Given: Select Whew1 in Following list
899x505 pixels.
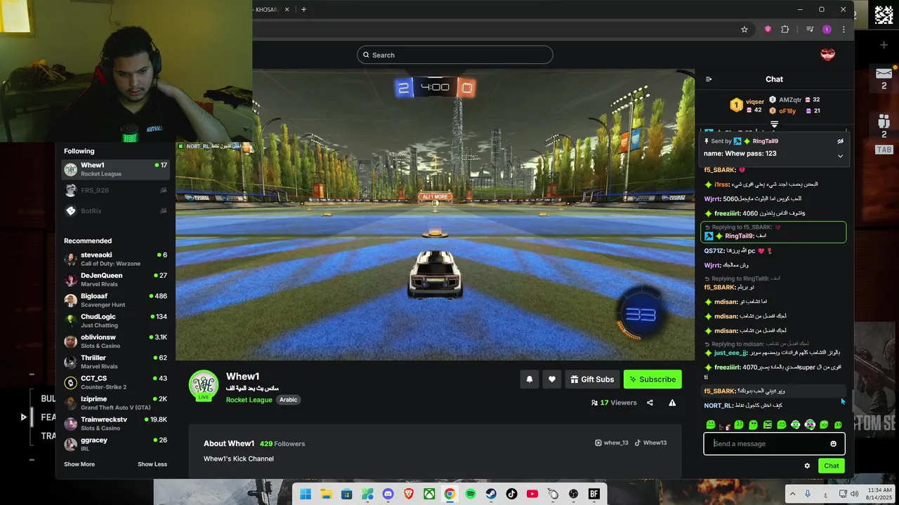Looking at the screenshot, I should click(116, 170).
